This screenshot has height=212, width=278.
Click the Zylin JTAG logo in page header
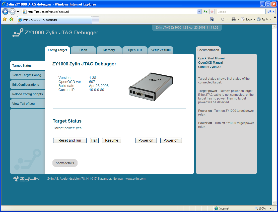coord(18,33)
